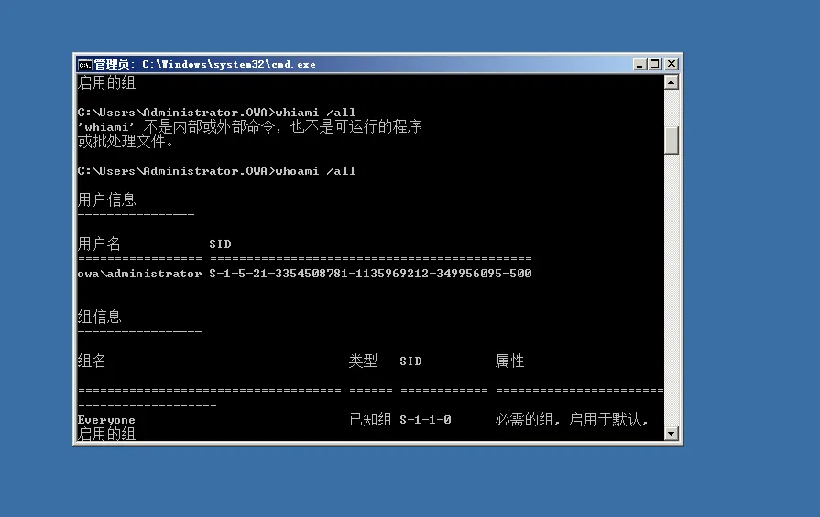
Task: Click the owa\administrator user name
Action: 139,274
